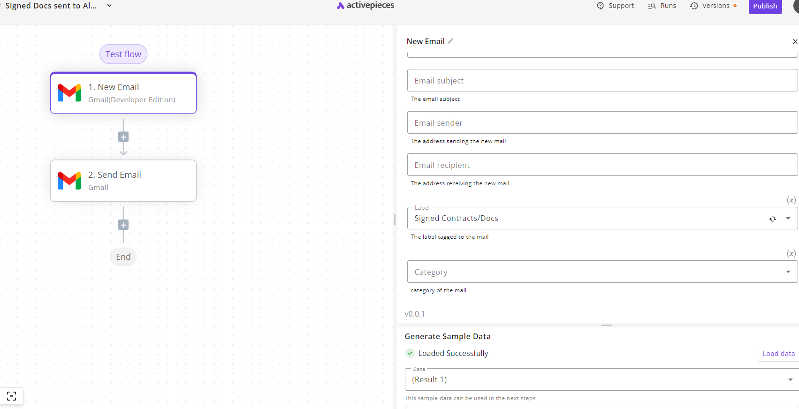Focus the Email sender field
The width and height of the screenshot is (799, 409).
[602, 122]
